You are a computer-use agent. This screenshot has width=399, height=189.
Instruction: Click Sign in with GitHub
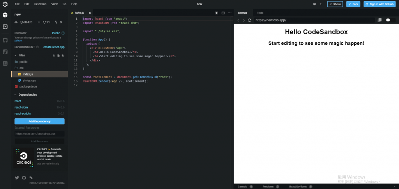380,4
